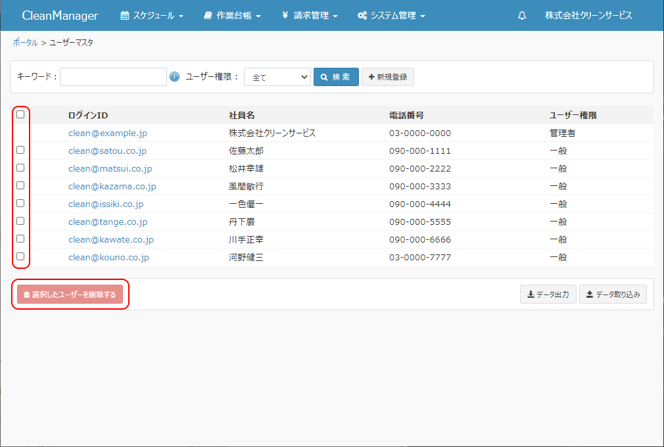The width and height of the screenshot is (664, 447).
Task: Open the ユーザー権限 dropdown
Action: tap(277, 77)
